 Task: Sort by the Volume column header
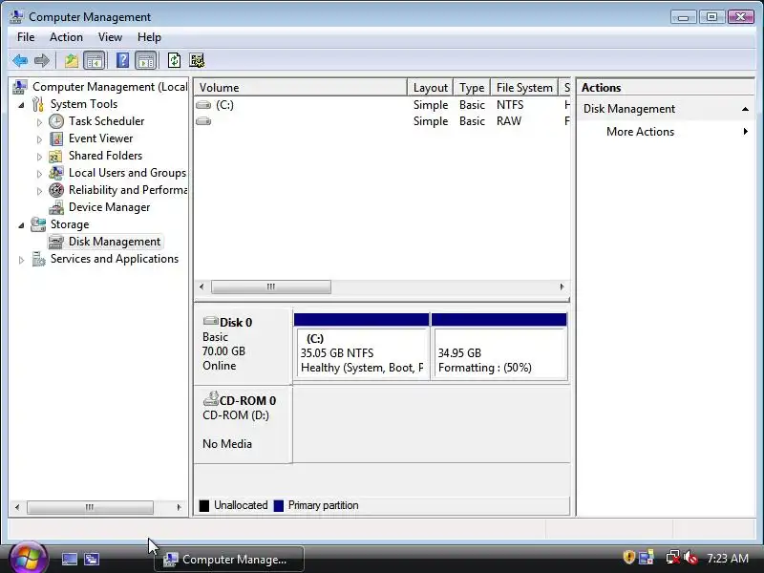pyautogui.click(x=301, y=88)
